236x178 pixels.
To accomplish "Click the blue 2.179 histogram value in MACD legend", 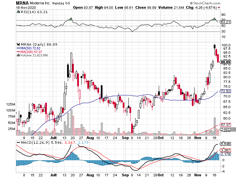I will tap(83, 142).
